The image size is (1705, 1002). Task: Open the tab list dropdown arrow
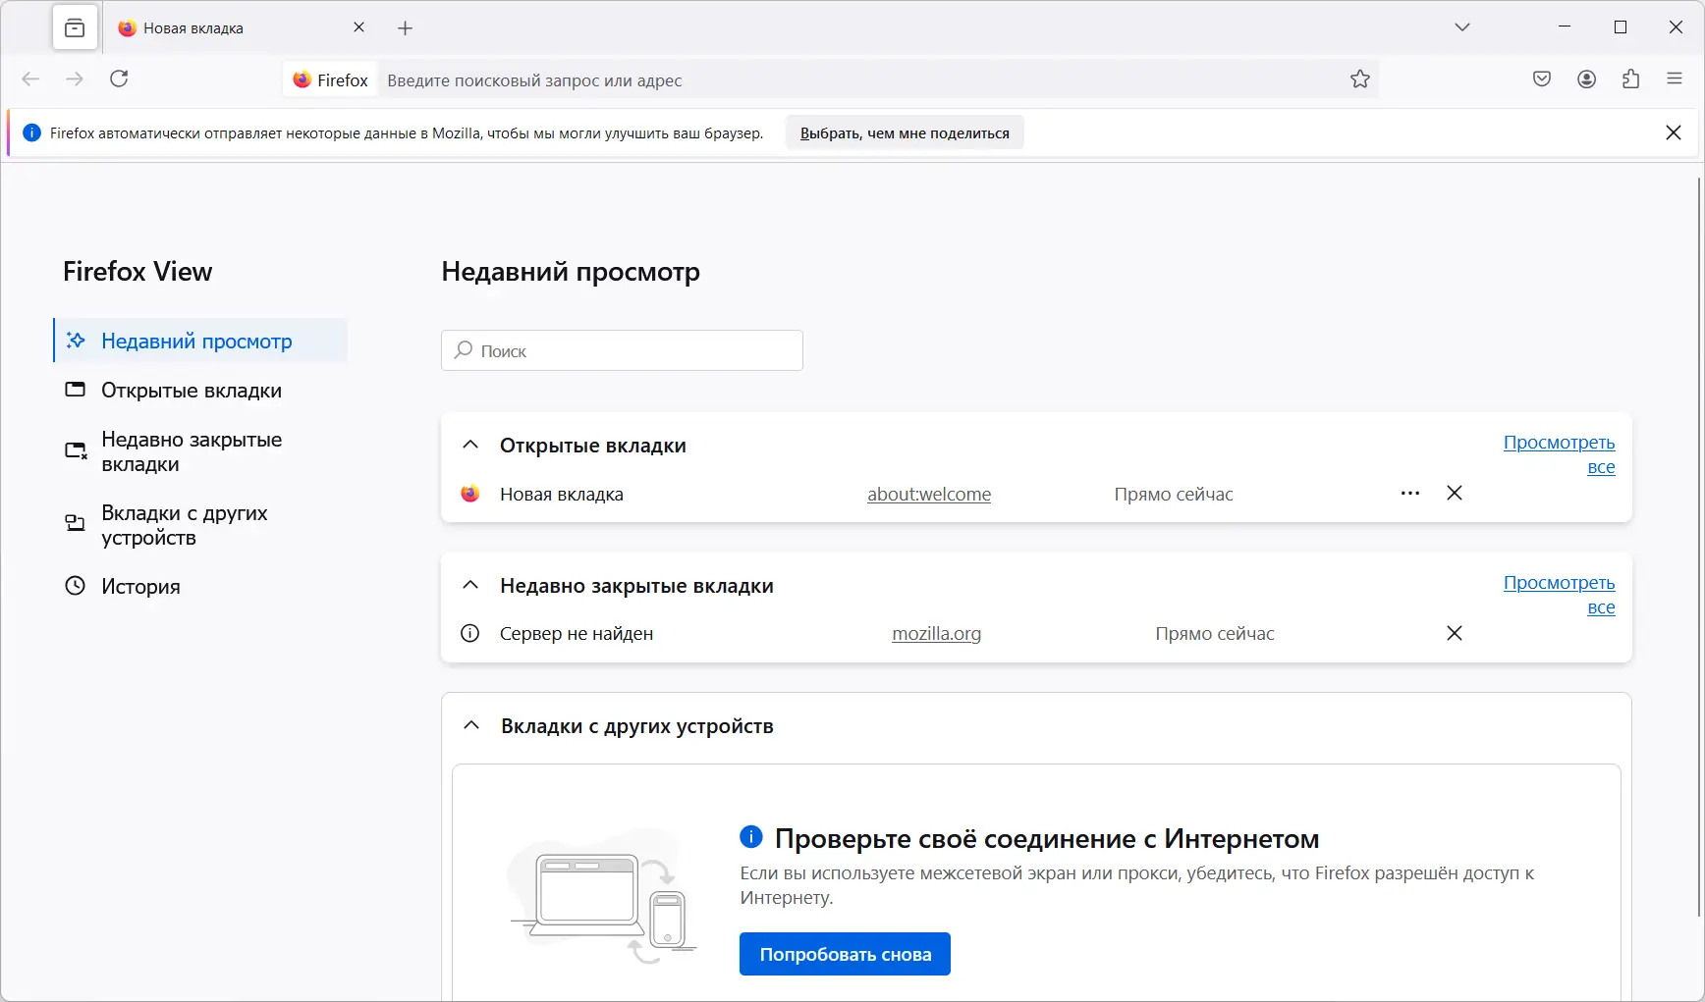coord(1461,27)
